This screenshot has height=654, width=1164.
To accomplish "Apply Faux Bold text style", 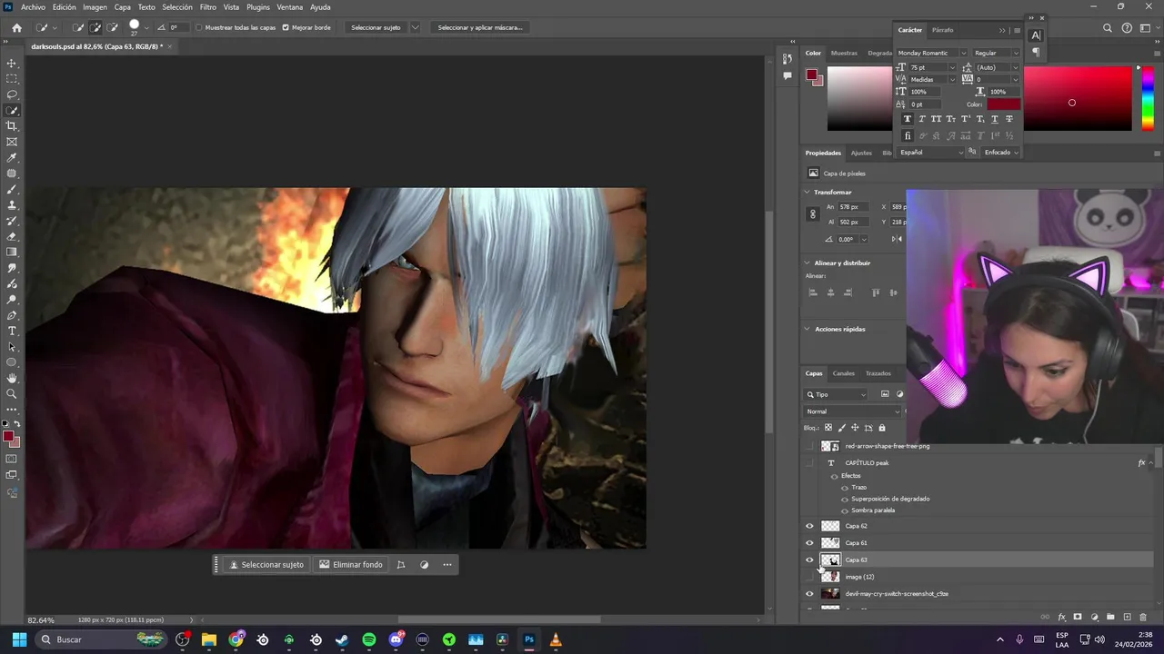I will click(908, 119).
